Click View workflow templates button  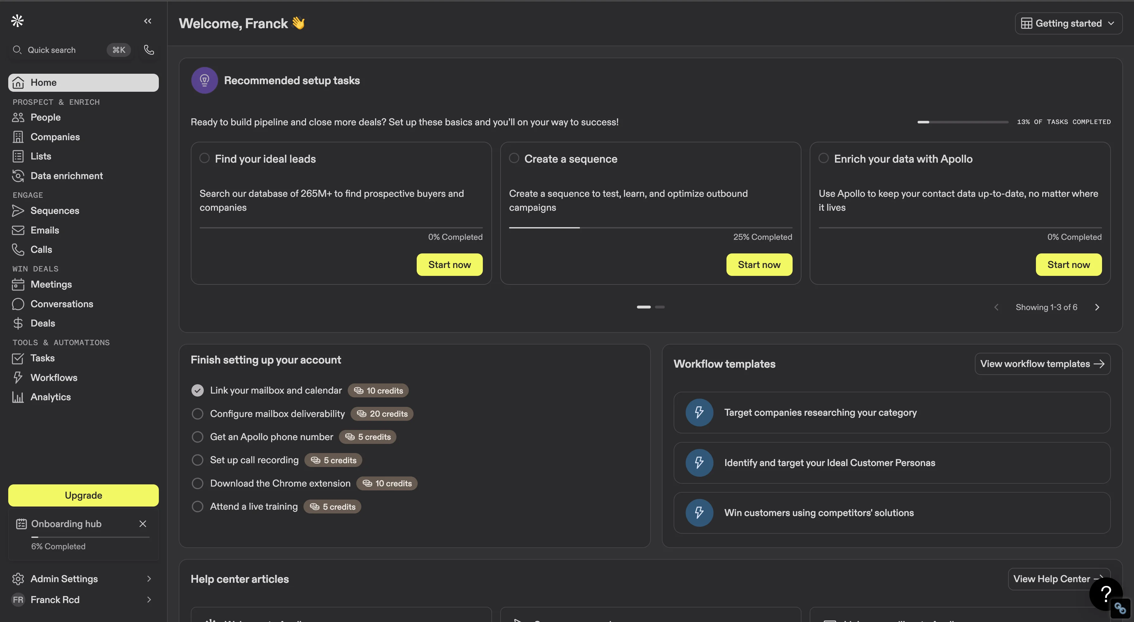tap(1042, 364)
